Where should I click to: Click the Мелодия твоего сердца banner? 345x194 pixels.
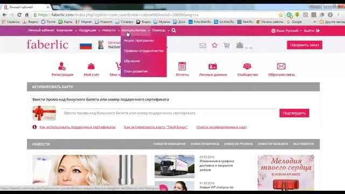click(x=286, y=172)
